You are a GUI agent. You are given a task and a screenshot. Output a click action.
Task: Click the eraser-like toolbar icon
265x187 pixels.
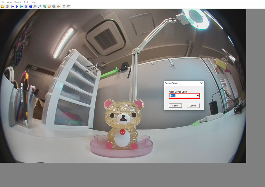pyautogui.click(x=58, y=6)
